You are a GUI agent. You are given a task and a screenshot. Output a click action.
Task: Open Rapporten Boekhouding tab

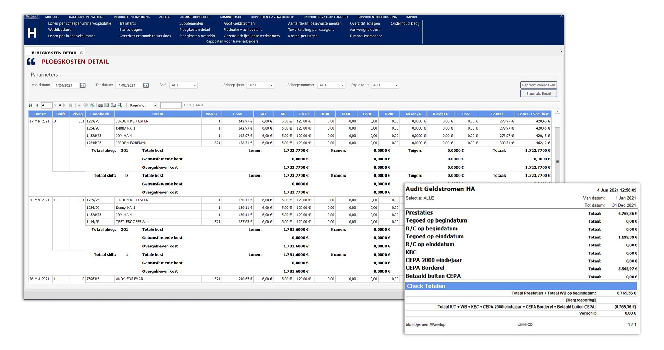377,17
